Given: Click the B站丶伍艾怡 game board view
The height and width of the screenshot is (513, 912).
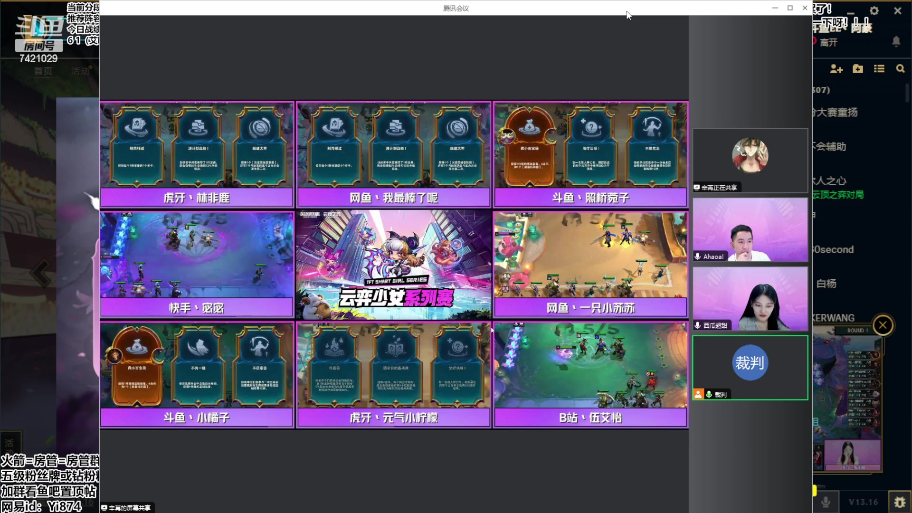Looking at the screenshot, I should coord(590,365).
